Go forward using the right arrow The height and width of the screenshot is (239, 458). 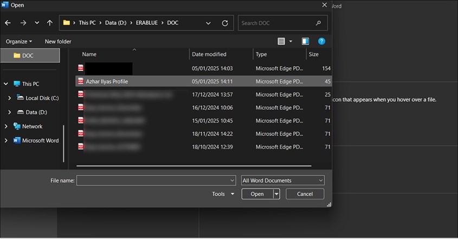click(23, 23)
